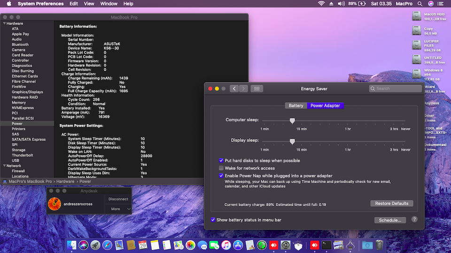Switch to the Battery tab
This screenshot has height=253, width=451.
coord(296,105)
